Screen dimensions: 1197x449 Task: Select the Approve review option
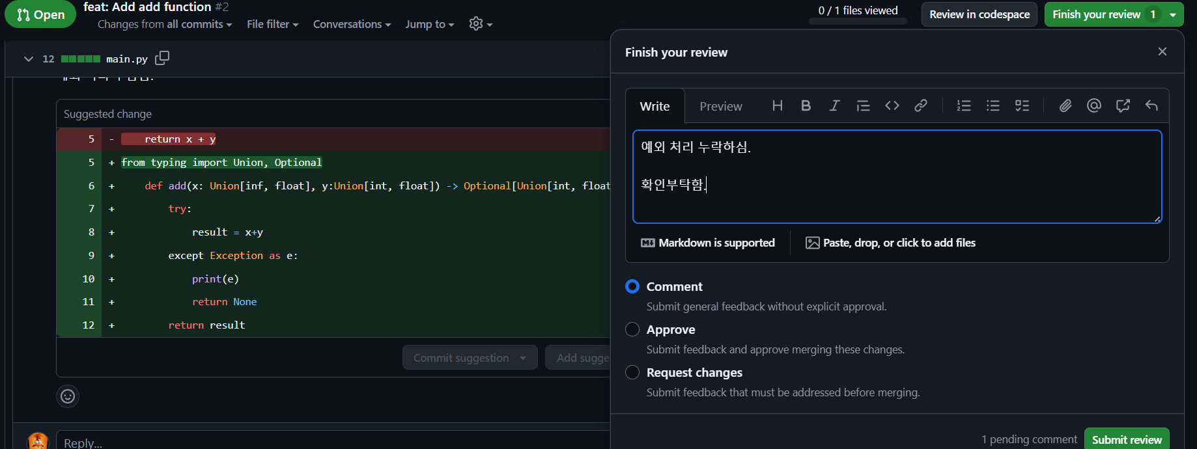[x=632, y=329]
